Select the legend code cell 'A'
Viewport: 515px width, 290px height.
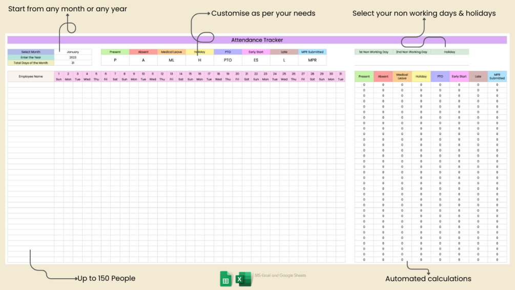click(x=143, y=60)
